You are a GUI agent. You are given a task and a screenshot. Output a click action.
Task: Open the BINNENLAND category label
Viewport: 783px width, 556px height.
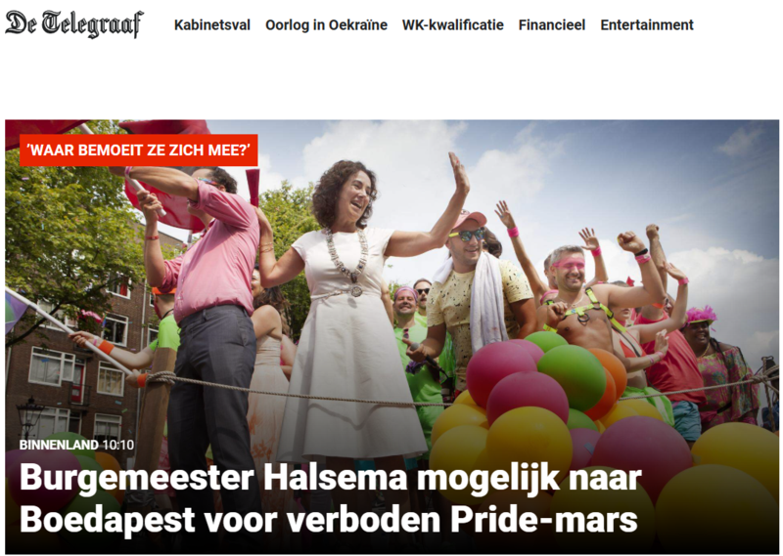(59, 445)
